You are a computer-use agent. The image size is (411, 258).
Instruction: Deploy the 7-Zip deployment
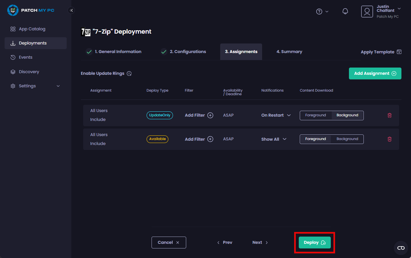click(x=314, y=242)
